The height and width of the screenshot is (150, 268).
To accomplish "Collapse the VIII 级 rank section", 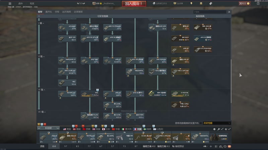I will (42, 112).
